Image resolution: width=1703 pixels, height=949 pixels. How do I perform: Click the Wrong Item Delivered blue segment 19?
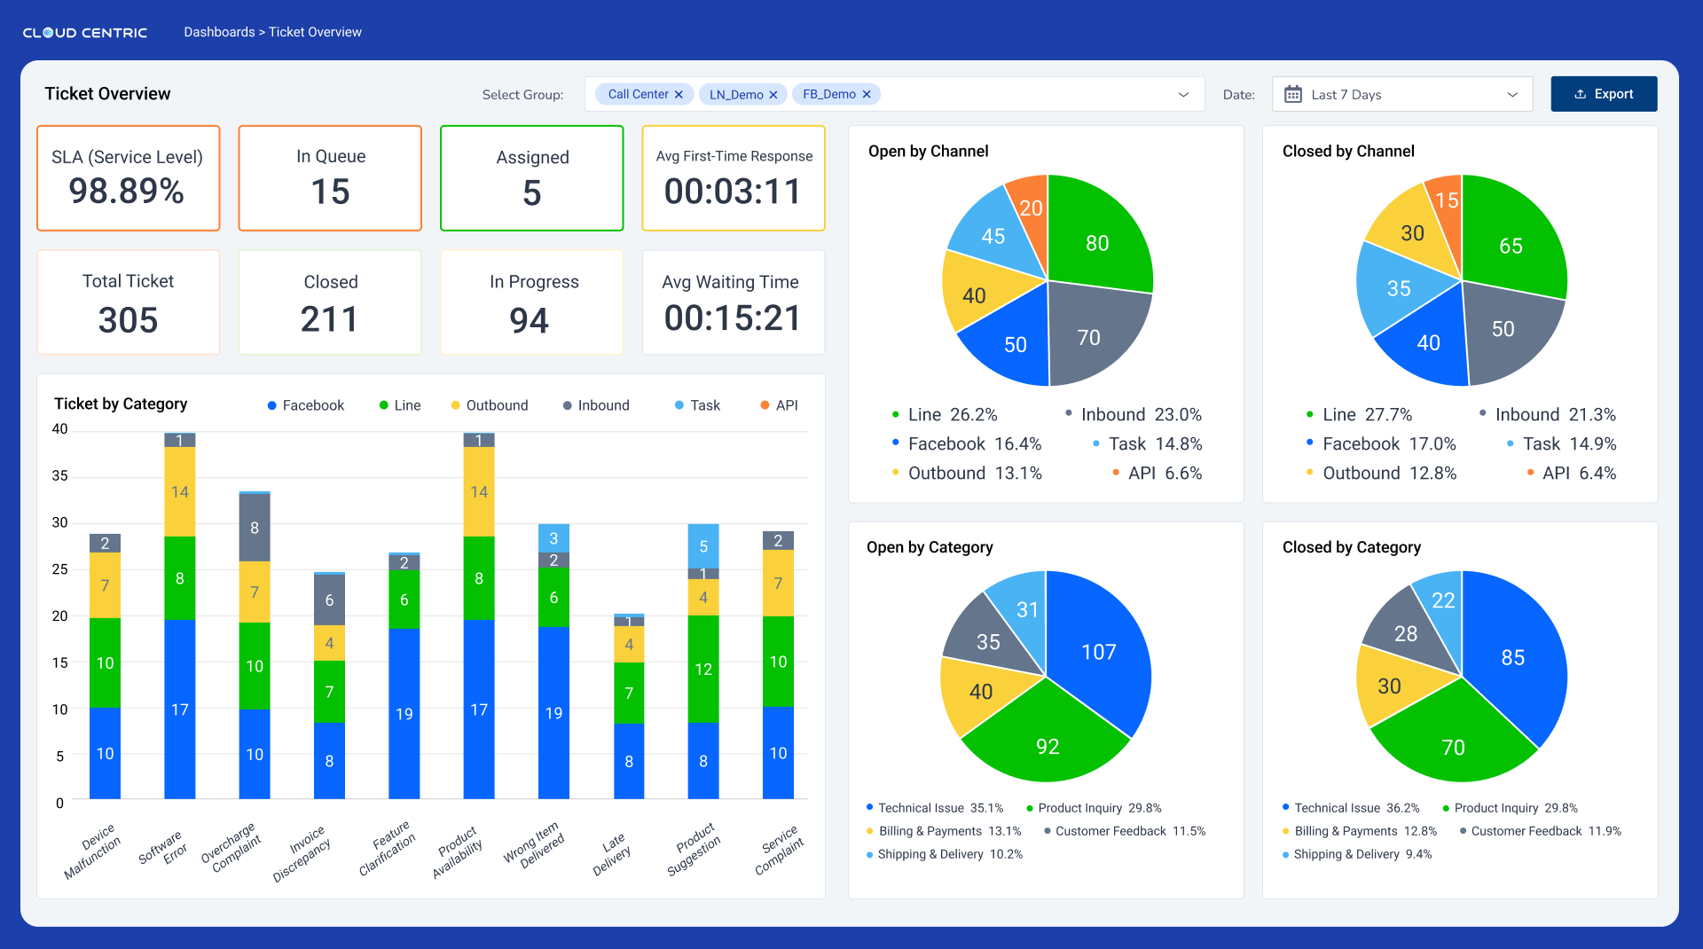tap(553, 713)
